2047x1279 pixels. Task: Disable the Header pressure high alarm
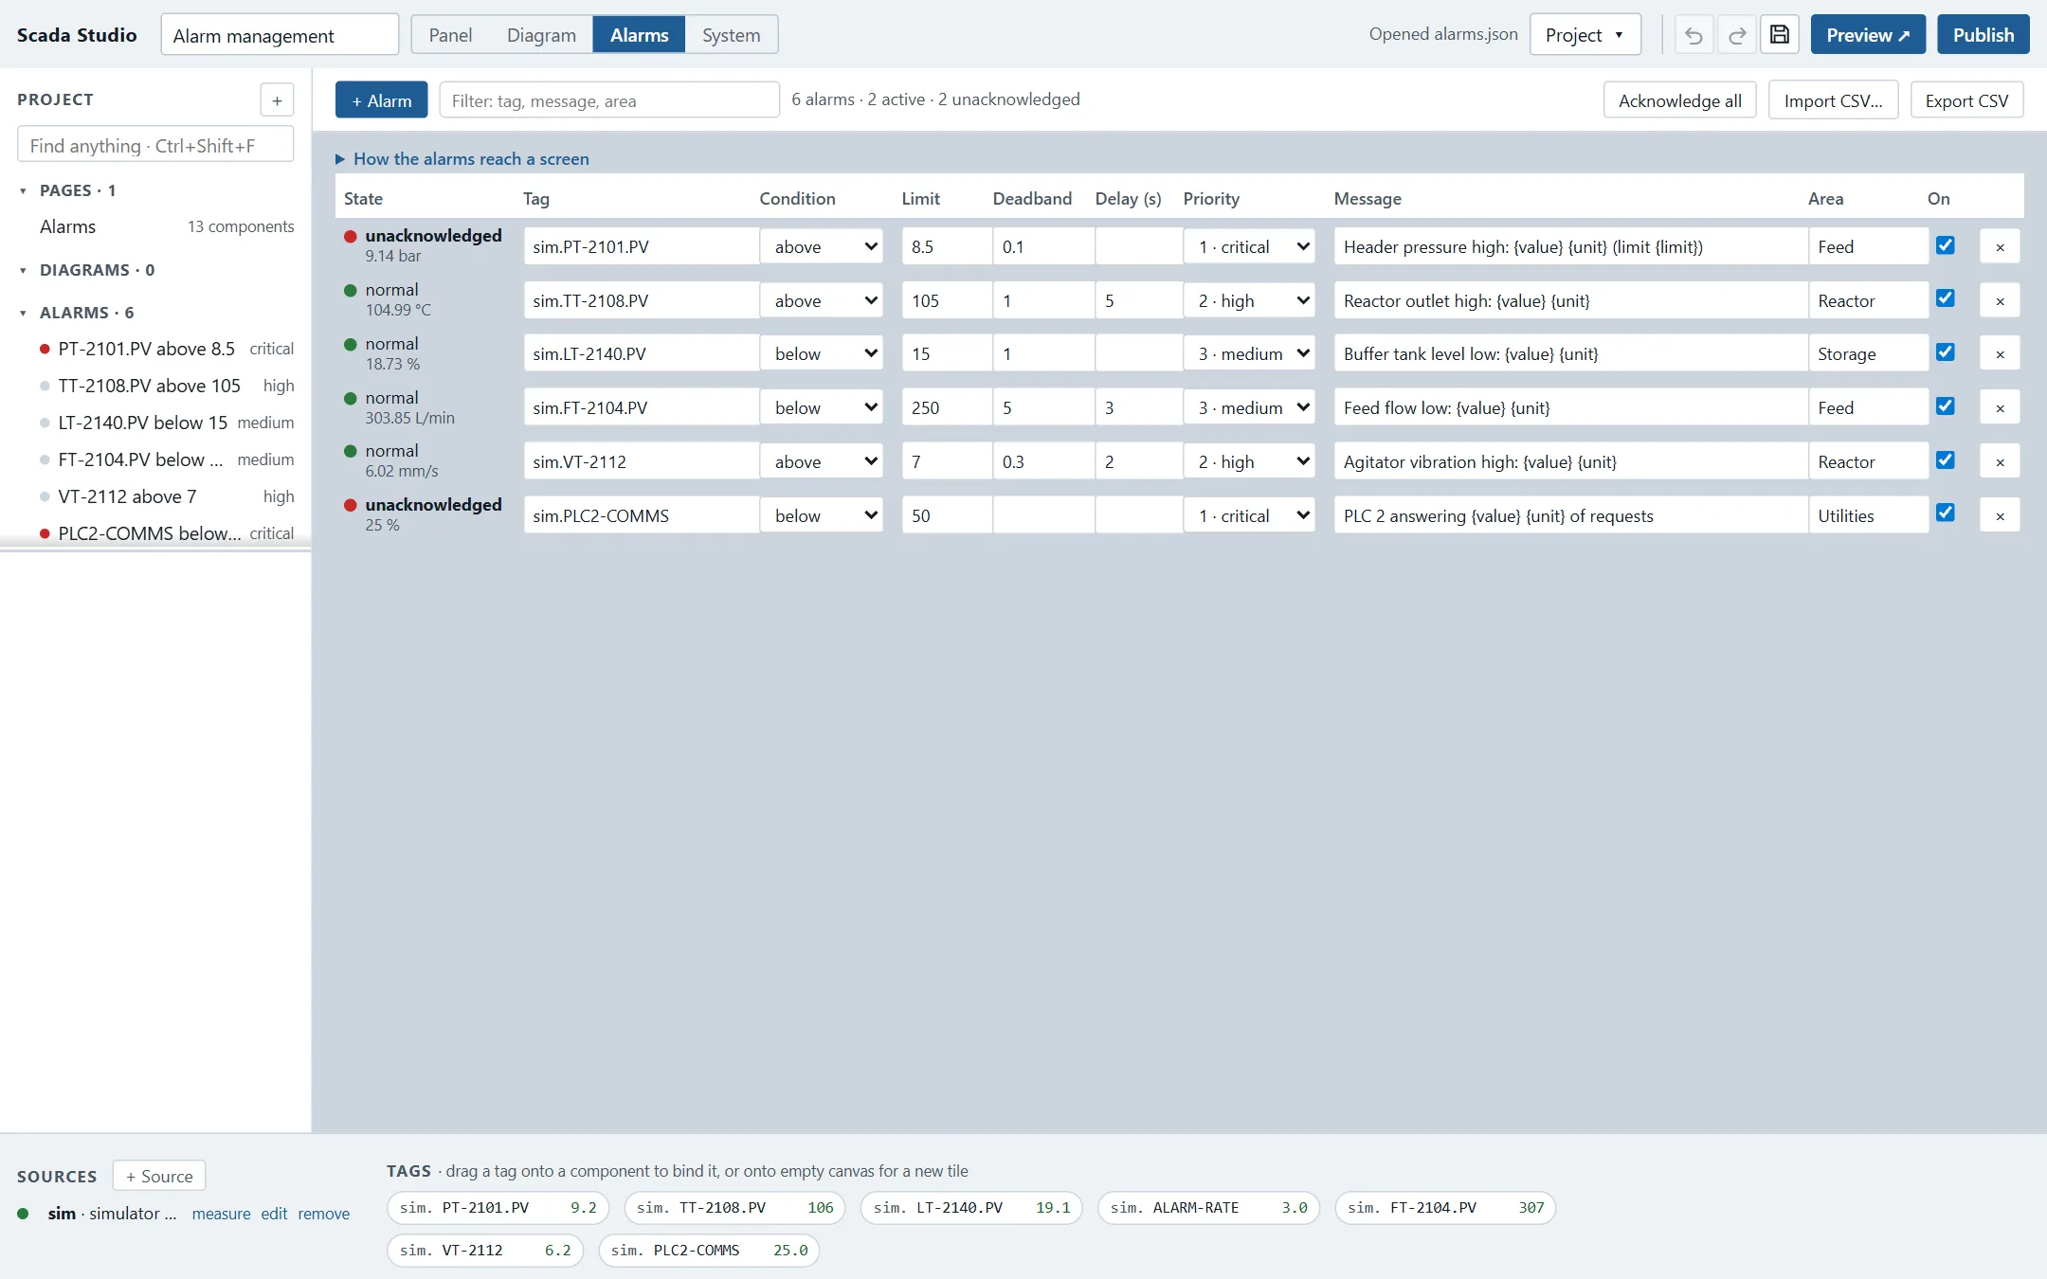(x=1946, y=245)
